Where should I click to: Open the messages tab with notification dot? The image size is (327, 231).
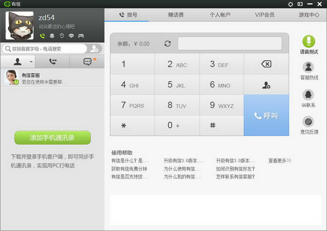coord(87,62)
